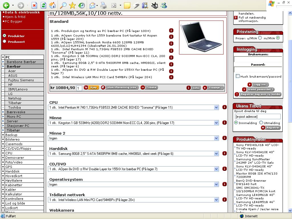Info icon beside CD/DVD dropdown
The image size is (292, 219).
tap(225, 169)
